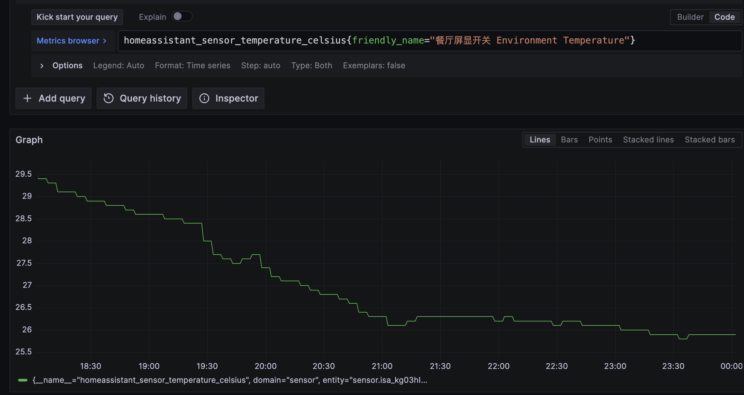Select the Bars graph style
Viewport: 744px width, 395px height.
[569, 140]
